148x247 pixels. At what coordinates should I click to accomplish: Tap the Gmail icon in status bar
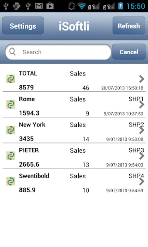(39, 6)
